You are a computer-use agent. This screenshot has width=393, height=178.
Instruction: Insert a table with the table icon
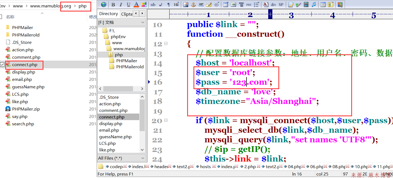coord(226,4)
